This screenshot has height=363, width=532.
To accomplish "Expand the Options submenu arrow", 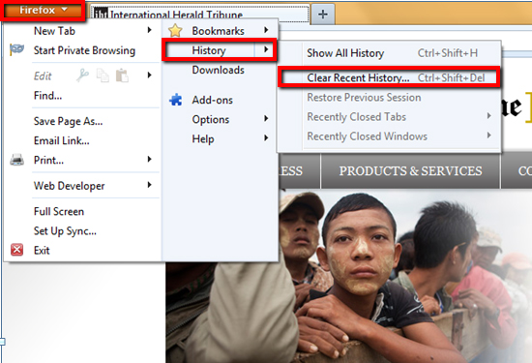I will 266,118.
